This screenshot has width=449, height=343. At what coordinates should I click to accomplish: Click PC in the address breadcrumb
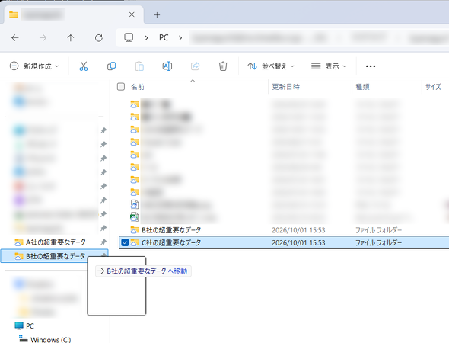(x=164, y=37)
